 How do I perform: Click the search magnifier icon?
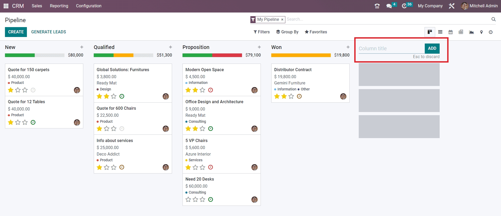(493, 19)
